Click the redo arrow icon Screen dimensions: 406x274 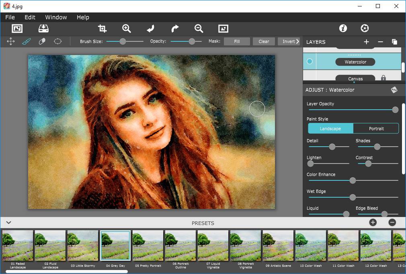[x=175, y=29]
